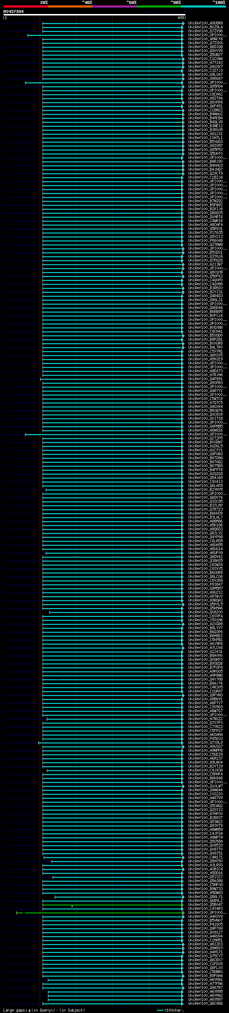Click hit label UniRef100_A4H3Y8
The width and height of the screenshot is (229, 1013).
tap(205, 917)
